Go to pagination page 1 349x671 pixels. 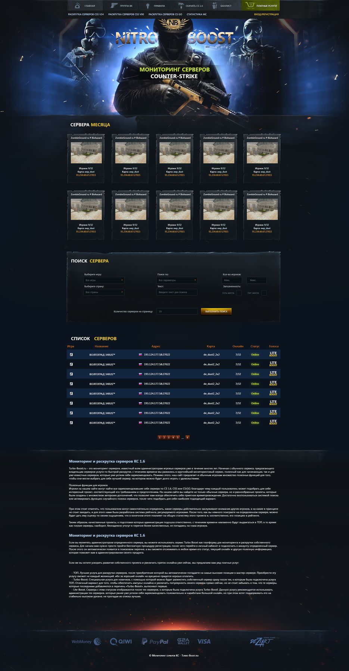pyautogui.click(x=160, y=438)
